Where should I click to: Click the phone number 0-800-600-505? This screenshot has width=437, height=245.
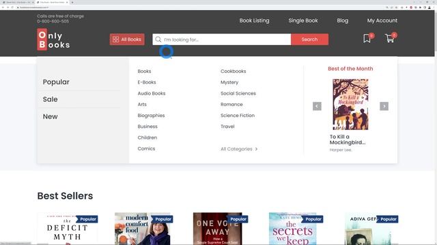[x=53, y=21]
